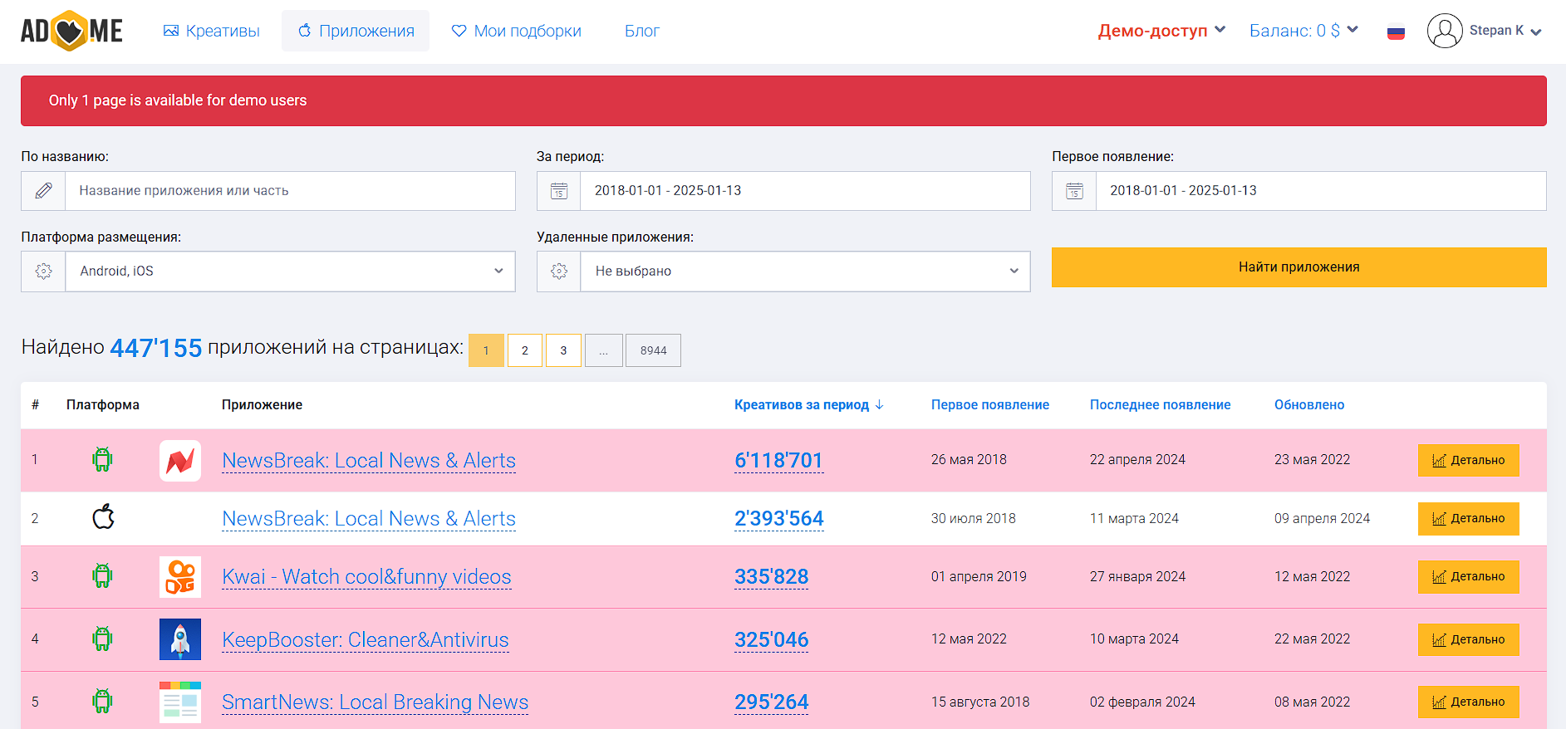Open creatives count 295'264

click(x=771, y=702)
